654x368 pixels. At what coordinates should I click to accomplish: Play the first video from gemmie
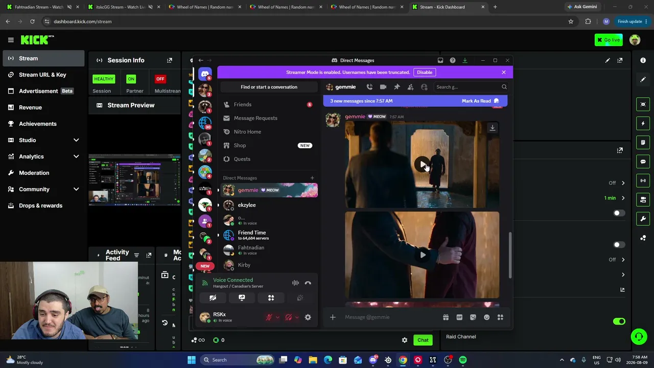tap(423, 165)
